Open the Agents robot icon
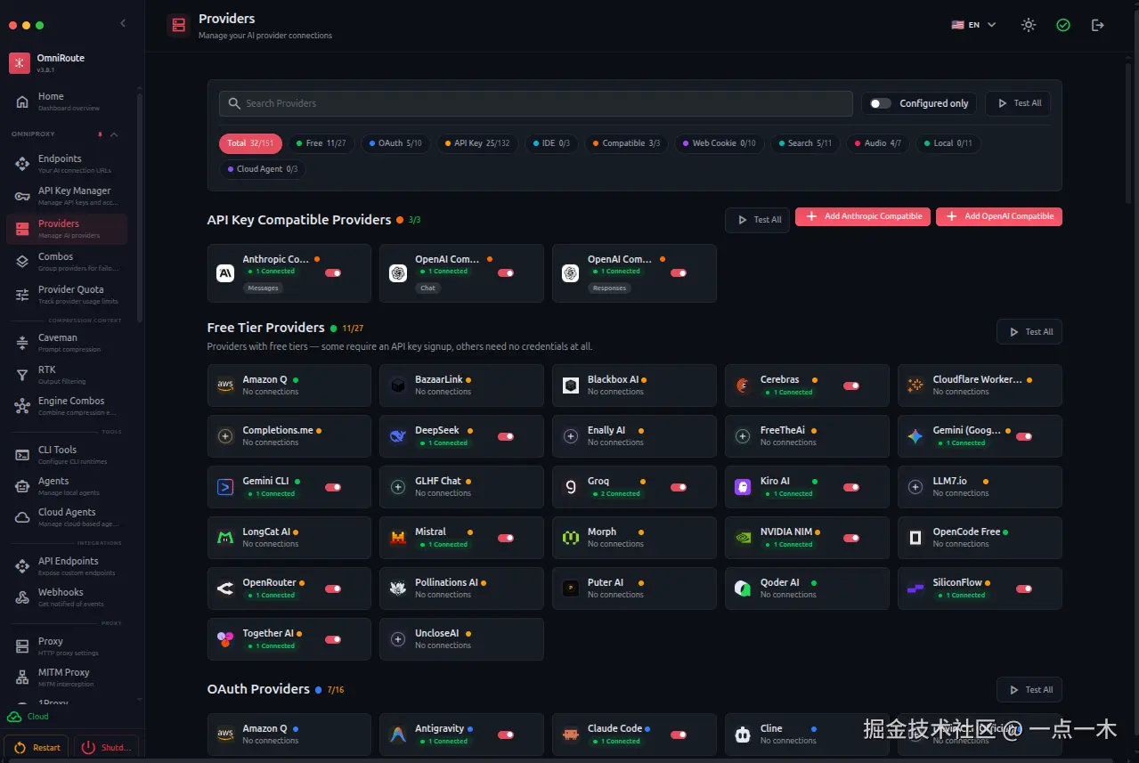The width and height of the screenshot is (1139, 763). tap(22, 486)
